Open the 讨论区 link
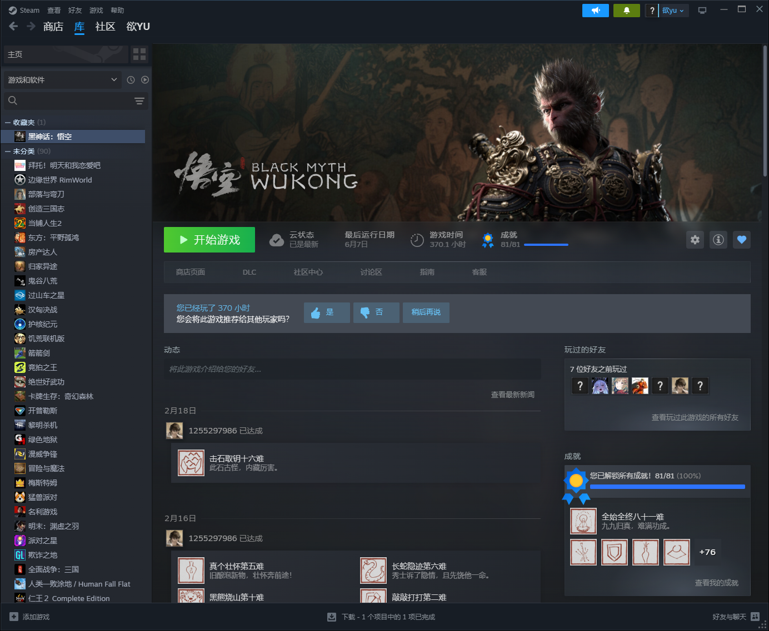 [x=371, y=272]
